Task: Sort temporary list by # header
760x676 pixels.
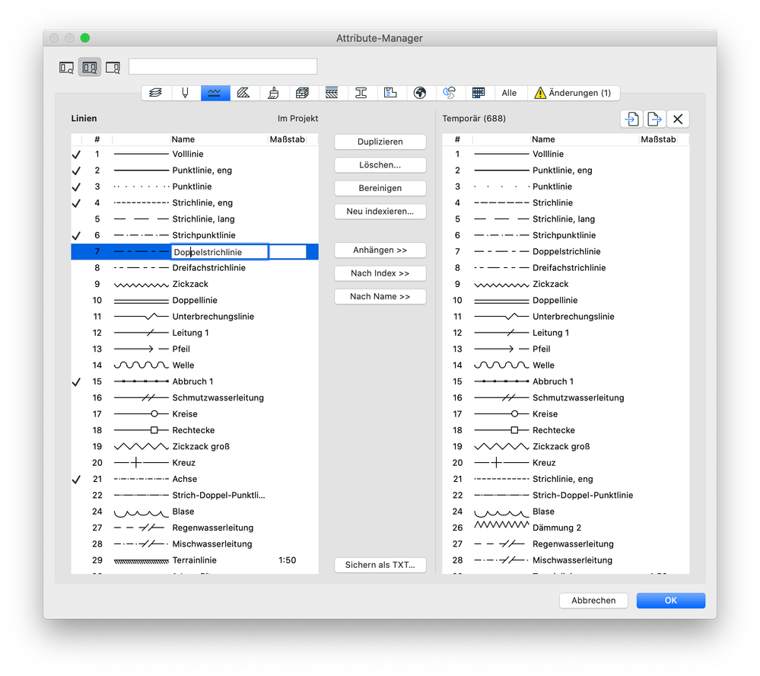Action: pos(457,139)
